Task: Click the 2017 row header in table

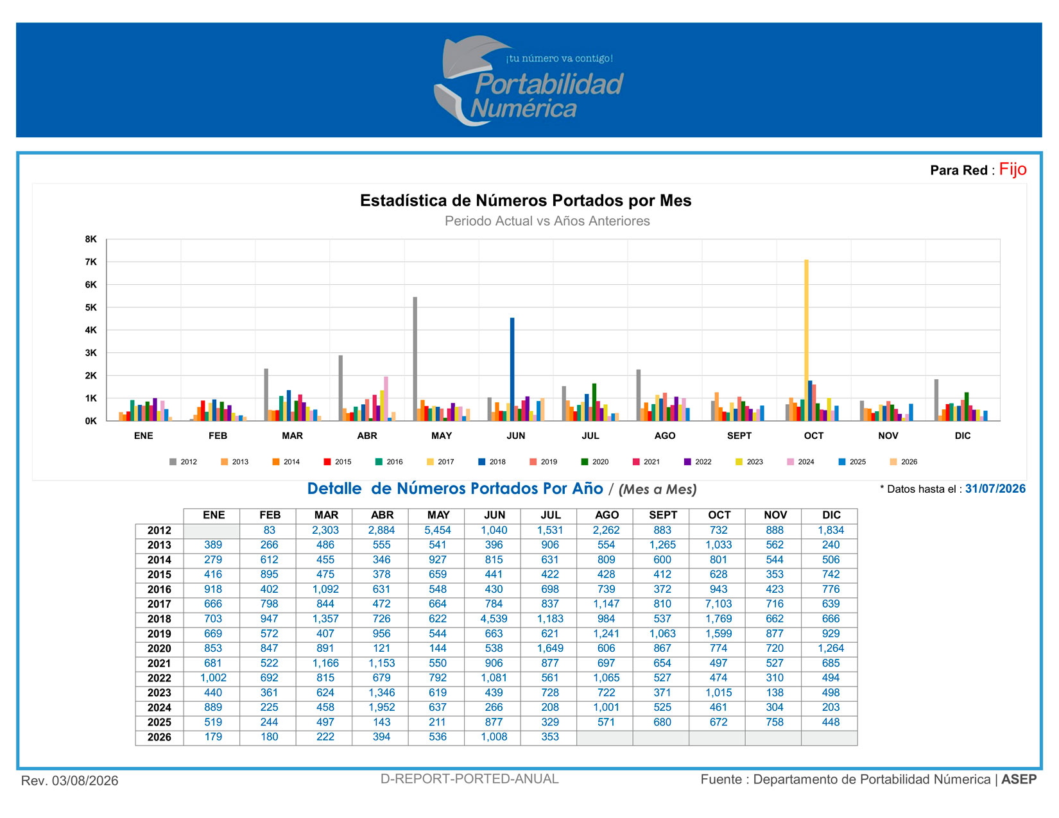Action: (x=159, y=604)
